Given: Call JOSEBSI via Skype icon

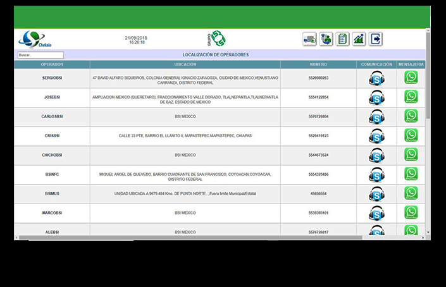Looking at the screenshot, I should [376, 97].
